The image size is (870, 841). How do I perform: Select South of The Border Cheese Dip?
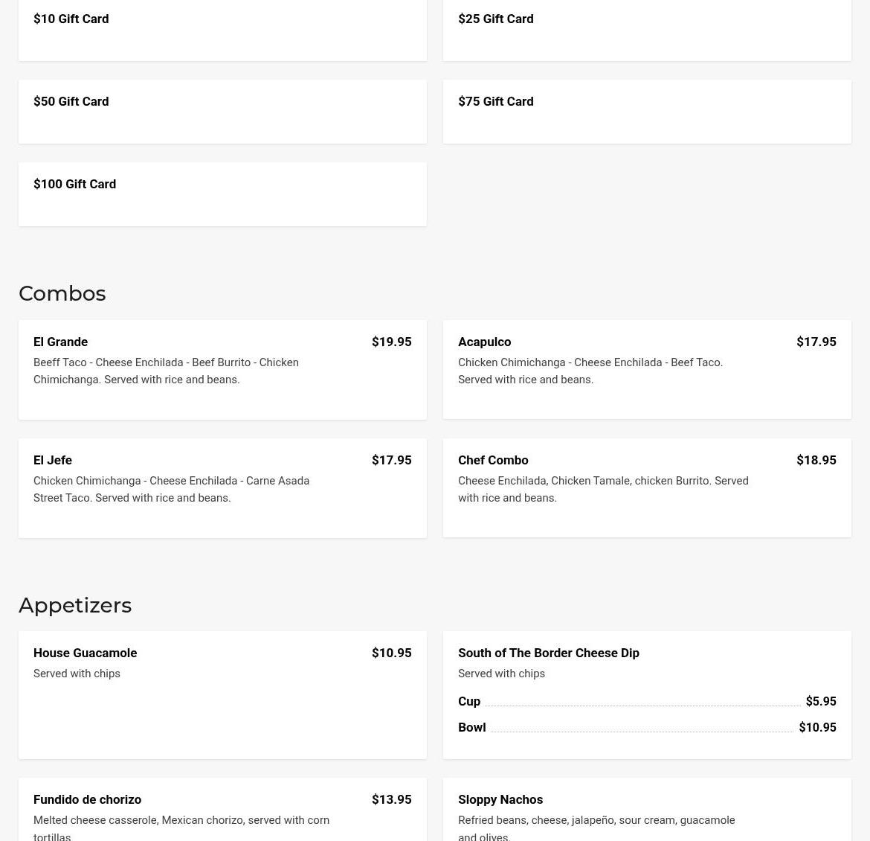point(549,653)
